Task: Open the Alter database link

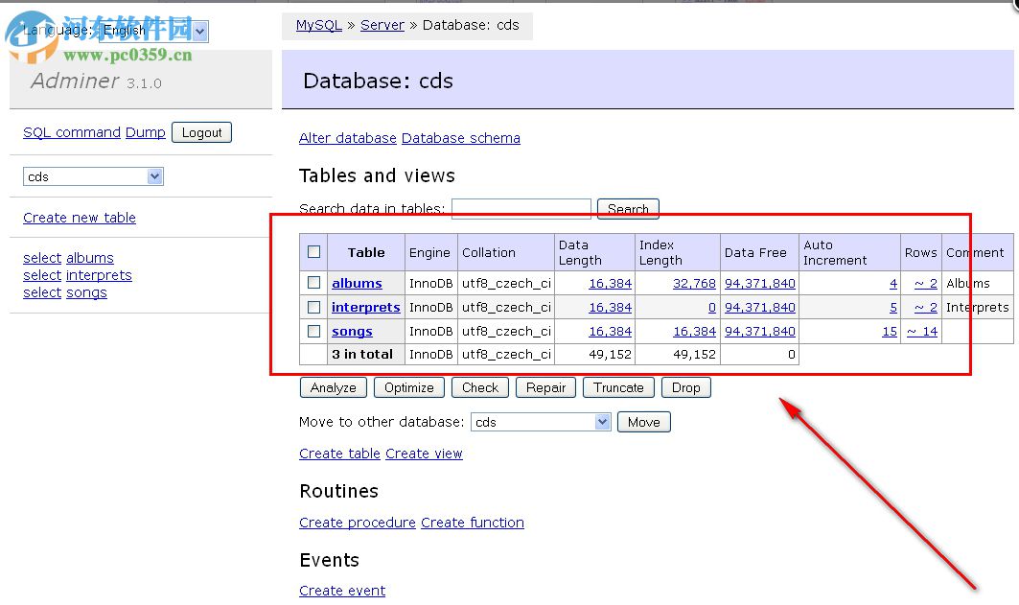Action: point(348,138)
